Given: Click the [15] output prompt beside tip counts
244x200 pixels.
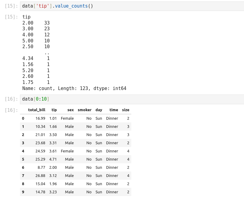Looking at the screenshot, I should tap(12, 17).
